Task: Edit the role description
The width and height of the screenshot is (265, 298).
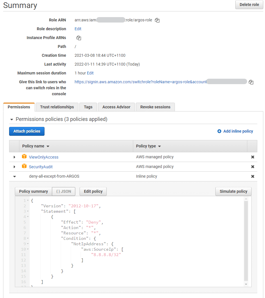Action: [78, 29]
